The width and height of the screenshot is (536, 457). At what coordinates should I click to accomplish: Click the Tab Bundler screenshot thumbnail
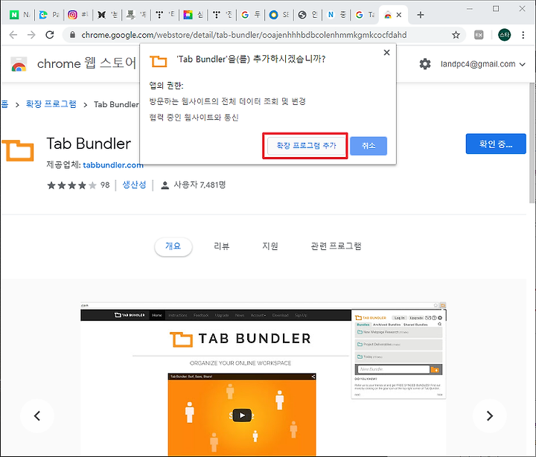pyautogui.click(x=264, y=379)
